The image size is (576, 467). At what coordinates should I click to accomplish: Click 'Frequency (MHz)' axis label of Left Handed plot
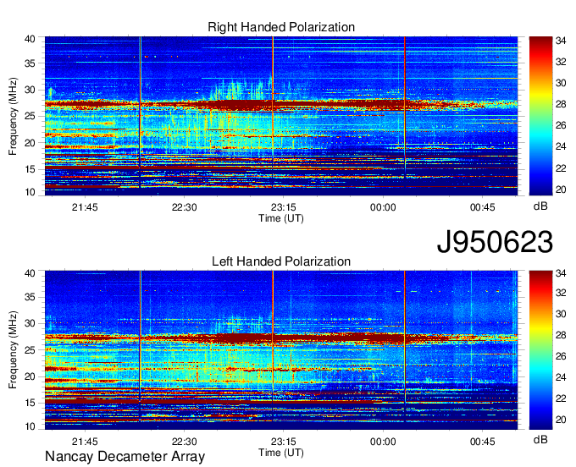(13, 350)
